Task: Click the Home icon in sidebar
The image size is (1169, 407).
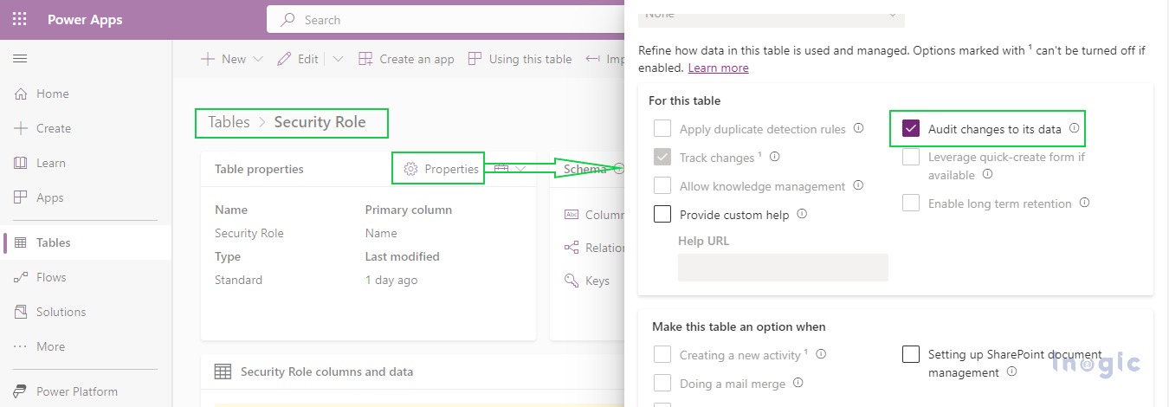Action: (21, 94)
